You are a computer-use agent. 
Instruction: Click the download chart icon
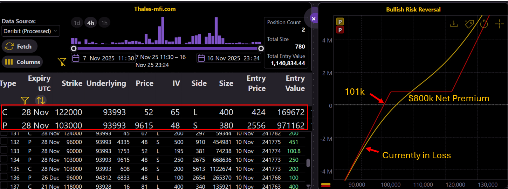454,24
